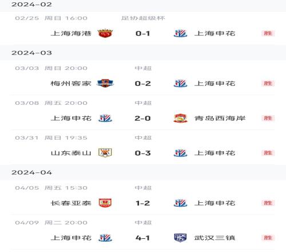Click team name 武汉三镇

(x=214, y=238)
